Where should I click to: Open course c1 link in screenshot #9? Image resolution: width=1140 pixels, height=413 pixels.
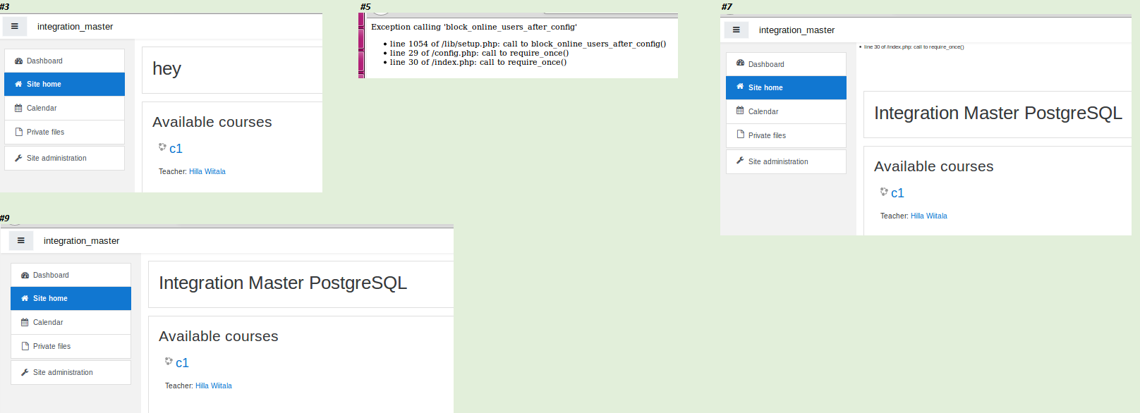click(x=182, y=363)
